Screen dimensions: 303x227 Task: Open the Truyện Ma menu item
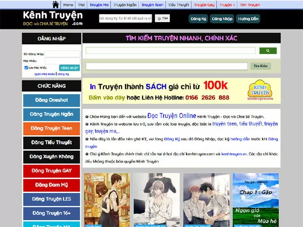[99, 5]
